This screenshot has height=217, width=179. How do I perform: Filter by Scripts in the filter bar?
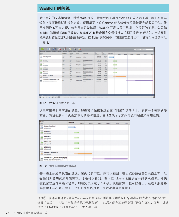(x=85, y=97)
